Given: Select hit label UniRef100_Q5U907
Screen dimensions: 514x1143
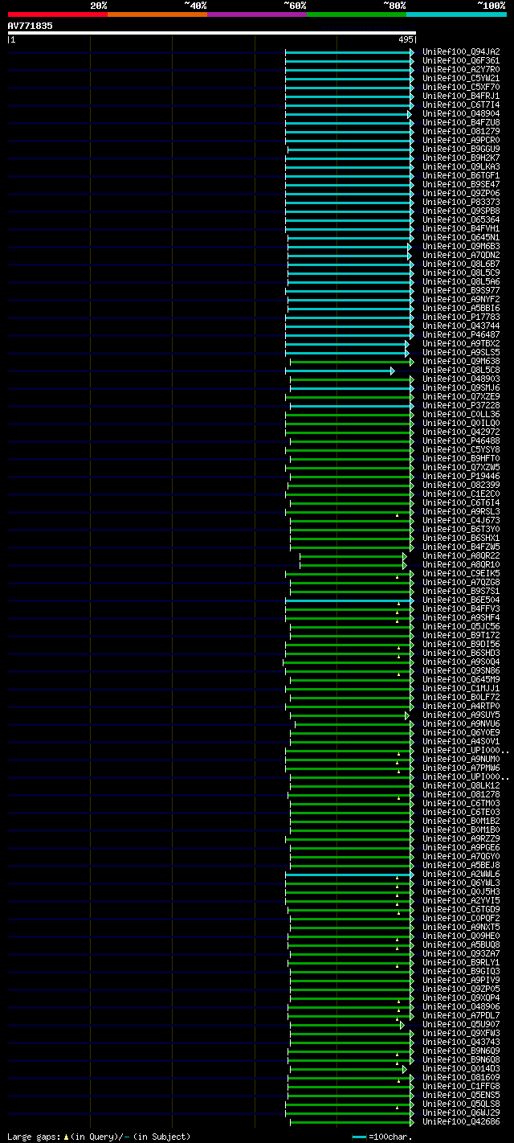Looking at the screenshot, I should (x=461, y=1025).
